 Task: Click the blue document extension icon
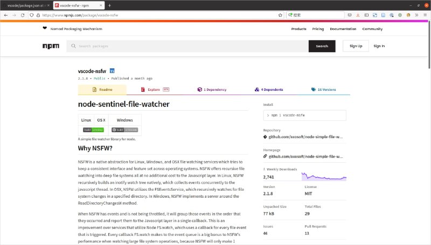[383, 15]
